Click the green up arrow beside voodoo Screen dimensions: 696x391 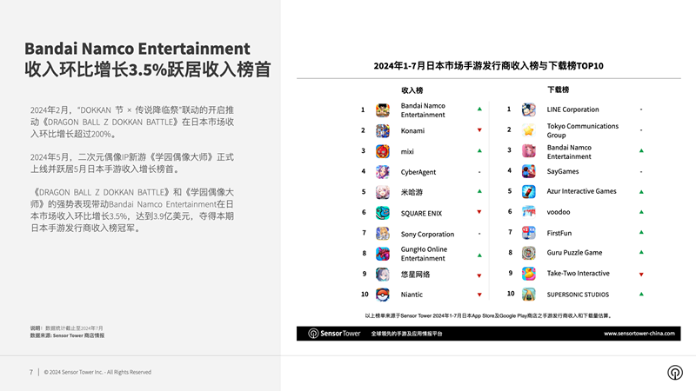[641, 212]
